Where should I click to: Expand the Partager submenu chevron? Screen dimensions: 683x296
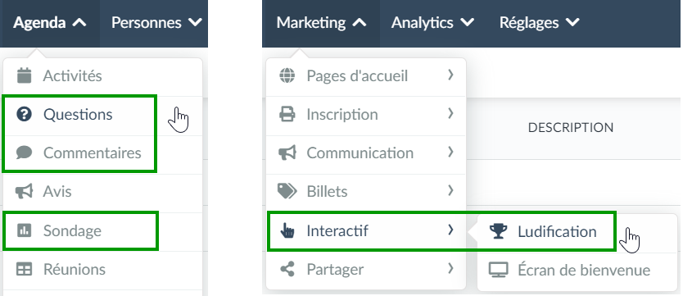(451, 268)
